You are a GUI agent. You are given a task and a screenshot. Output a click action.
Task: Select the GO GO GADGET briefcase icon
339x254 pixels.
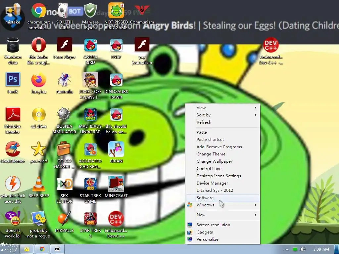coord(64,148)
